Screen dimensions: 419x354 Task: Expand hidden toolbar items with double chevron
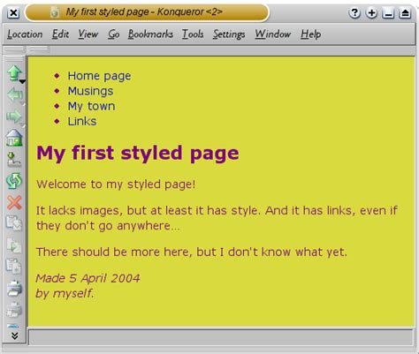click(x=14, y=335)
